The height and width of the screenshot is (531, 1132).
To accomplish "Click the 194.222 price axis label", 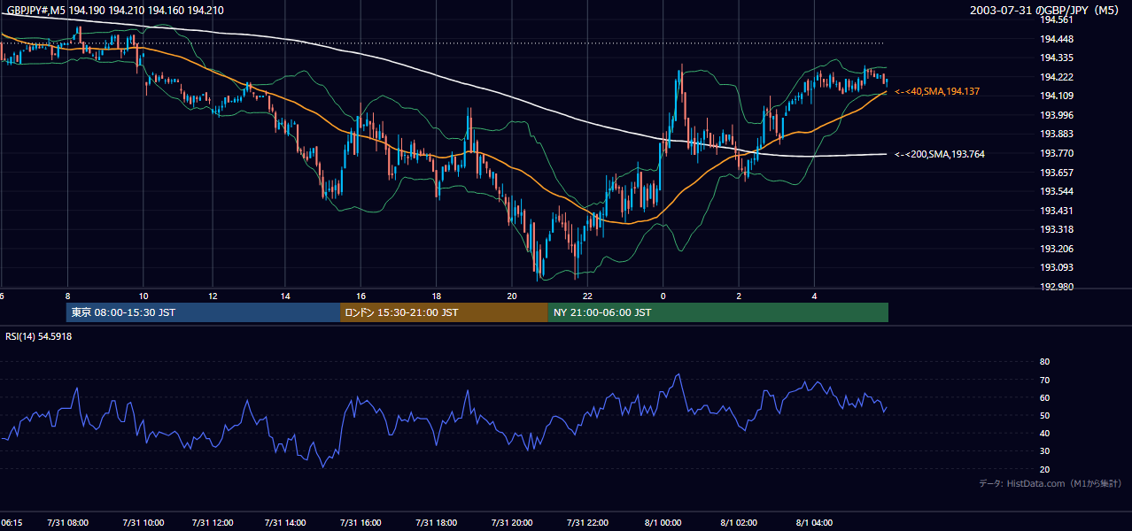I will point(1056,77).
